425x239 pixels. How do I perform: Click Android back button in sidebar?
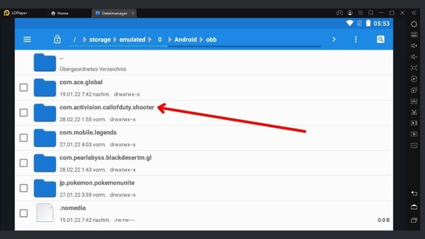pos(414,193)
